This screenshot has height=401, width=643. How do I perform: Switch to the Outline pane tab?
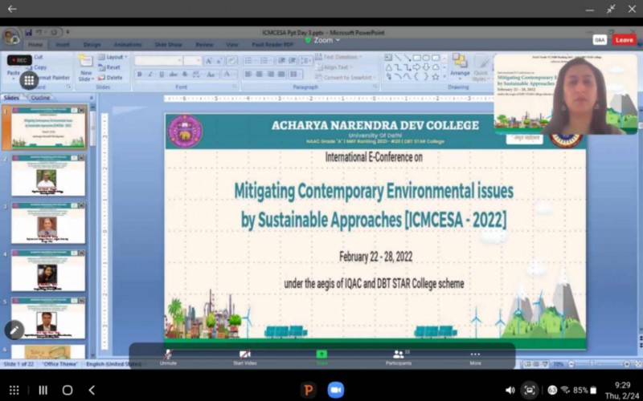(40, 98)
